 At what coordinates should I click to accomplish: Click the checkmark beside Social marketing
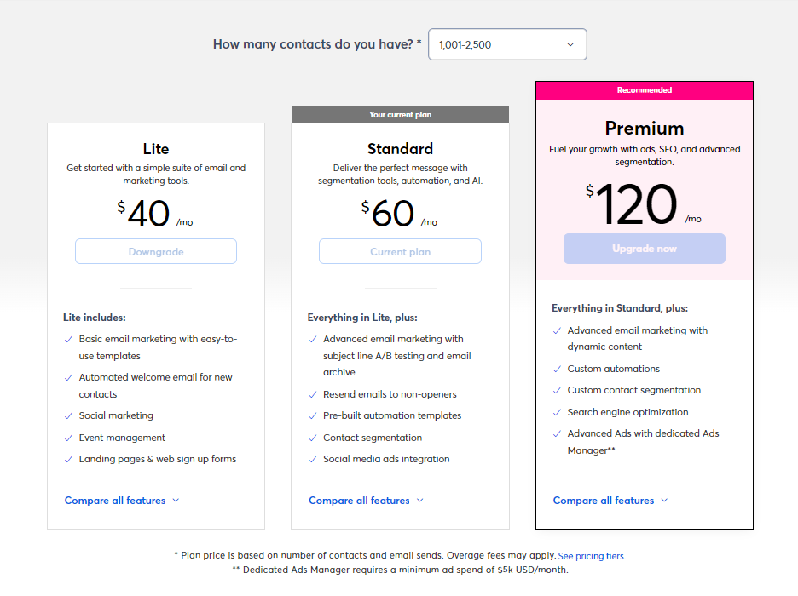click(68, 415)
